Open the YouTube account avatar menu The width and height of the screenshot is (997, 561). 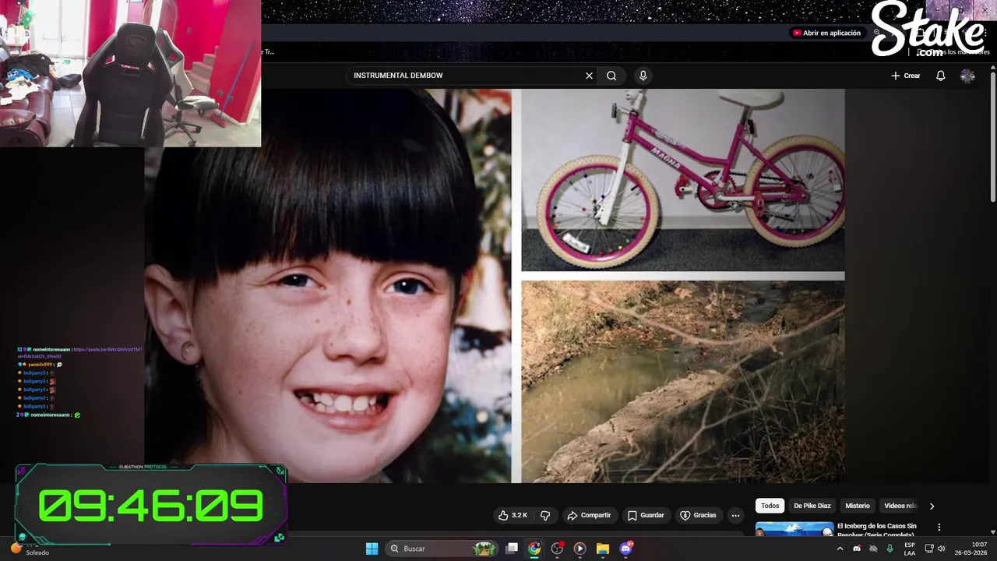point(967,76)
